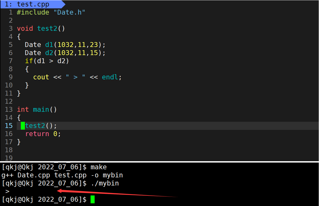Click closing brace on line 10
Image resolution: width=319 pixels, height=206 pixels.
[x=27, y=85]
